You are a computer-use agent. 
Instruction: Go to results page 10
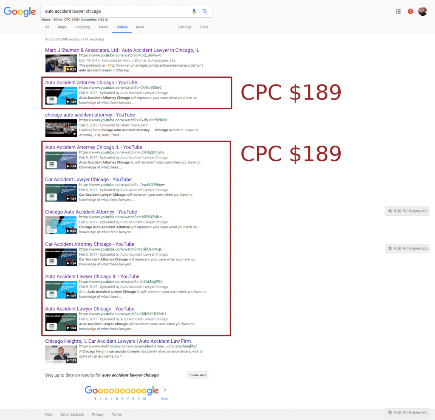pos(144,399)
